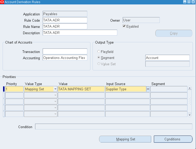Screen dimensions: 196x149
Task: Click the Priorities scrollbar up arrow
Action: [x=190, y=88]
